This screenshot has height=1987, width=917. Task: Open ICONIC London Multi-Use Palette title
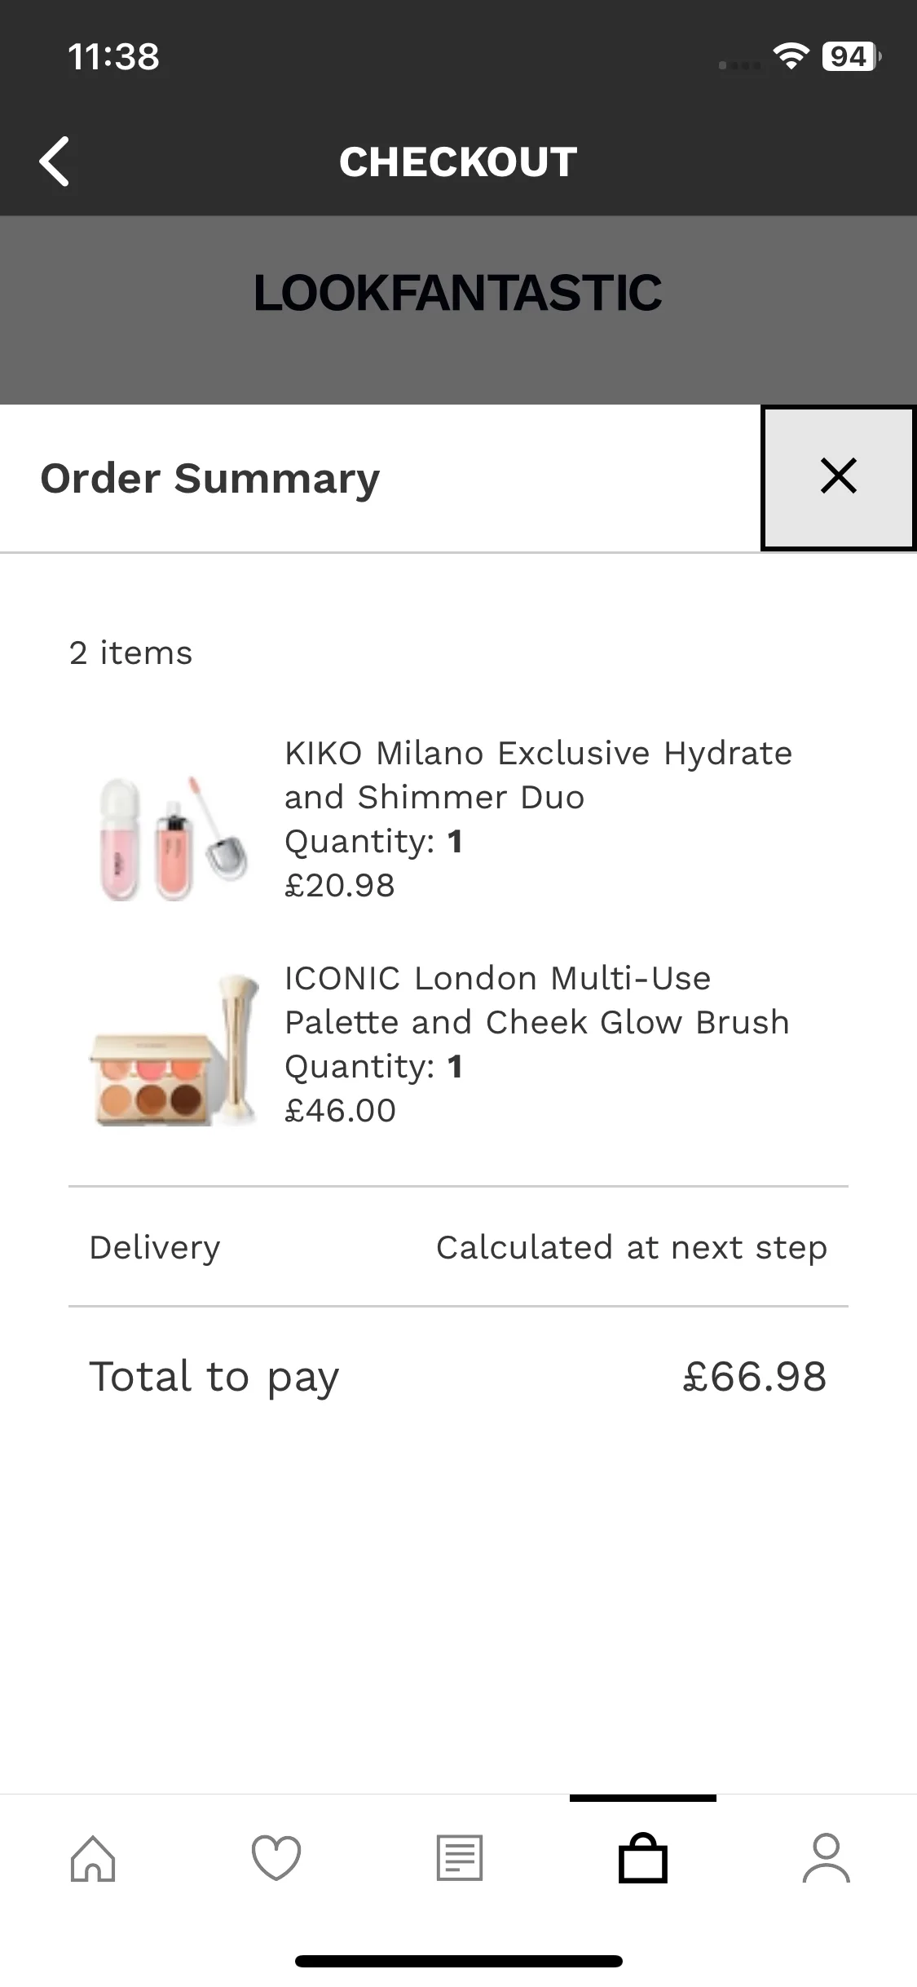[536, 1000]
